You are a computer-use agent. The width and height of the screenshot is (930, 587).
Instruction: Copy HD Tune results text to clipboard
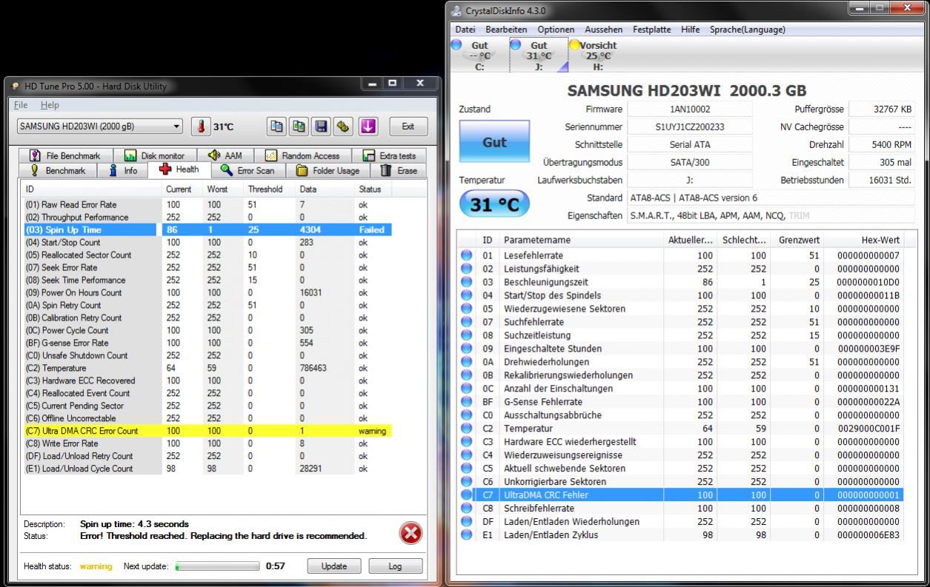click(x=276, y=127)
